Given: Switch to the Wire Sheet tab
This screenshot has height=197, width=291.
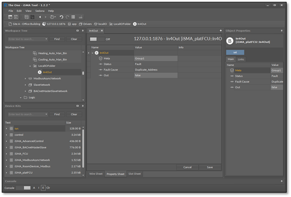Looking at the screenshot, I should (96, 174).
